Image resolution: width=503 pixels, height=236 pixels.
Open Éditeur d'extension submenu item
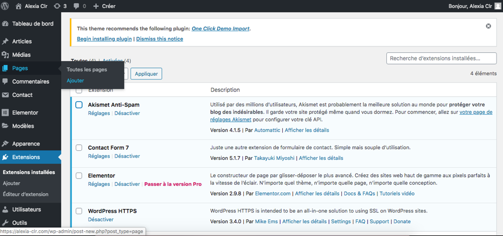pos(26,194)
